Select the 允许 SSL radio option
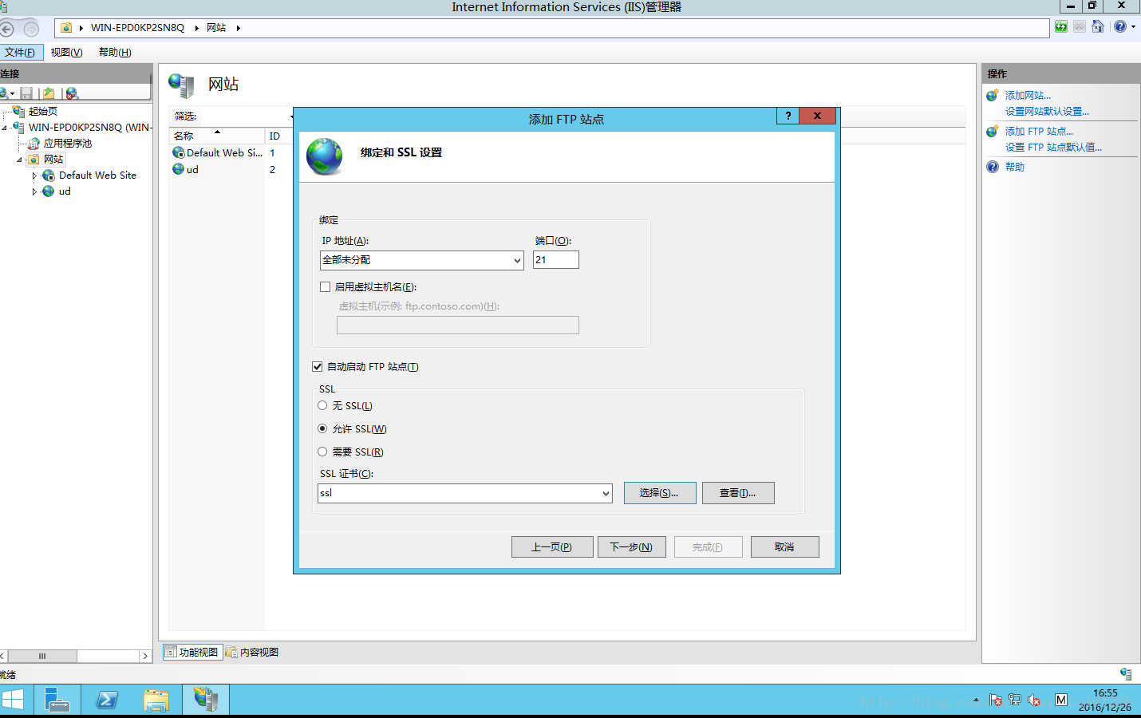The height and width of the screenshot is (718, 1141). click(x=322, y=429)
